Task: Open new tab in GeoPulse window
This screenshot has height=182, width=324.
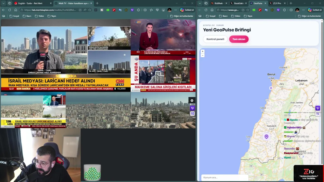Action: 291,3
